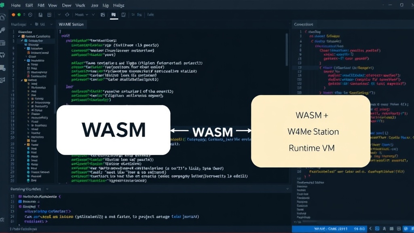Click the left-arrow chevron in the status bar
Image resolution: width=414 pixels, height=233 pixels.
(x=370, y=229)
